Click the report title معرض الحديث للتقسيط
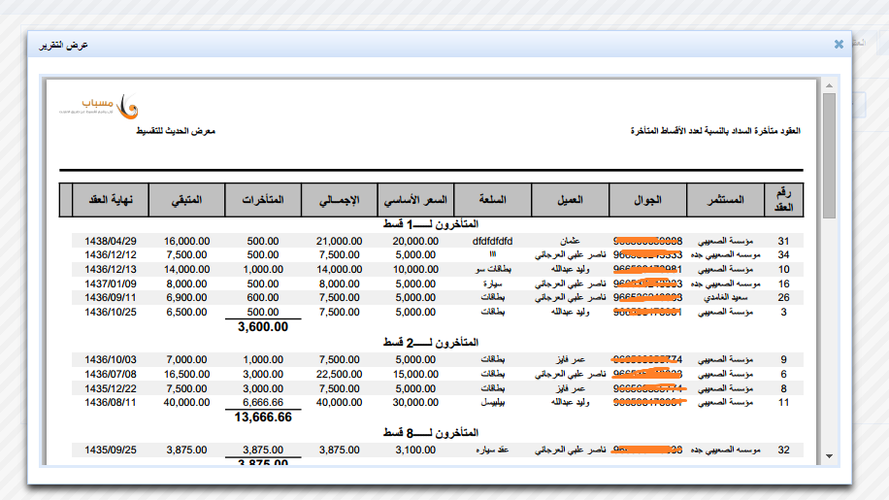 tap(175, 130)
